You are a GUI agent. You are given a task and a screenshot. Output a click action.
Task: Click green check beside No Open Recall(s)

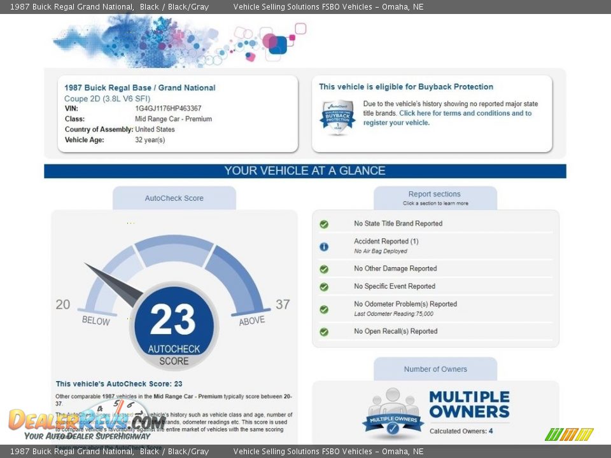324,332
